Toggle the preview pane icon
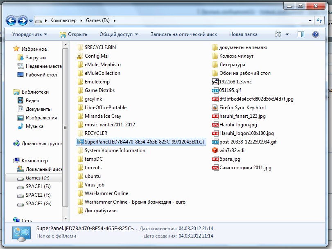This screenshot has width=332, height=249. 300,34
